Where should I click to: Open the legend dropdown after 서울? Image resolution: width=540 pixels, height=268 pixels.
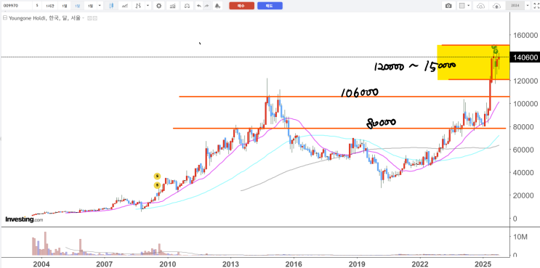83,18
